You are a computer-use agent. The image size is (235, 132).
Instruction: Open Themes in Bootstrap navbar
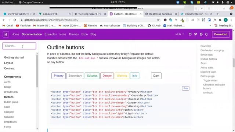[x=73, y=34]
